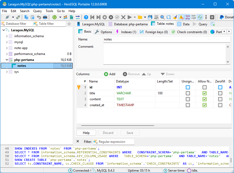Open the Tools menu

(49, 11)
